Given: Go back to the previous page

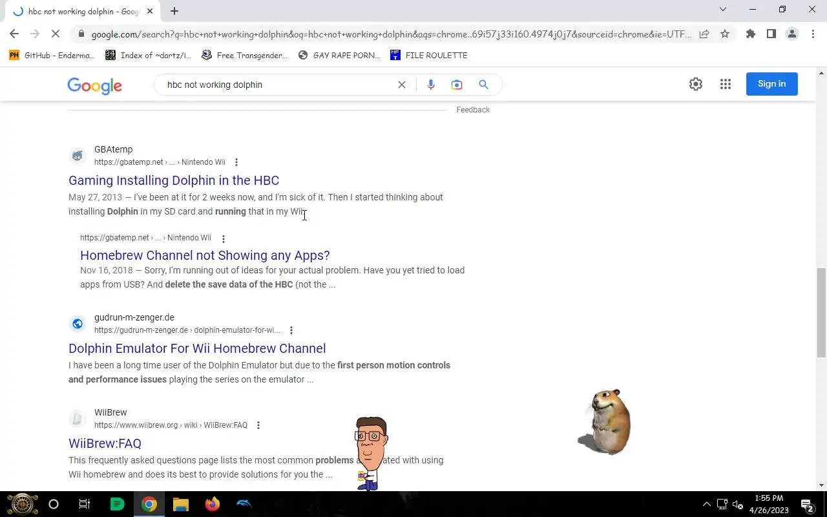Looking at the screenshot, I should [14, 34].
